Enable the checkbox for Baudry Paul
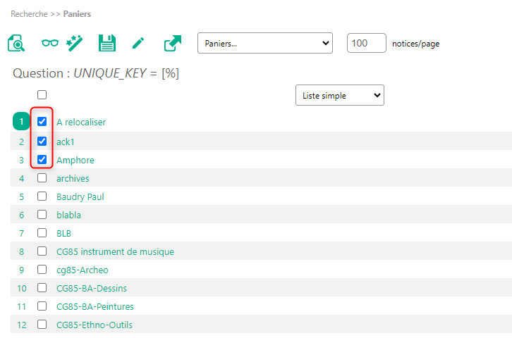The image size is (512, 338). (x=42, y=196)
